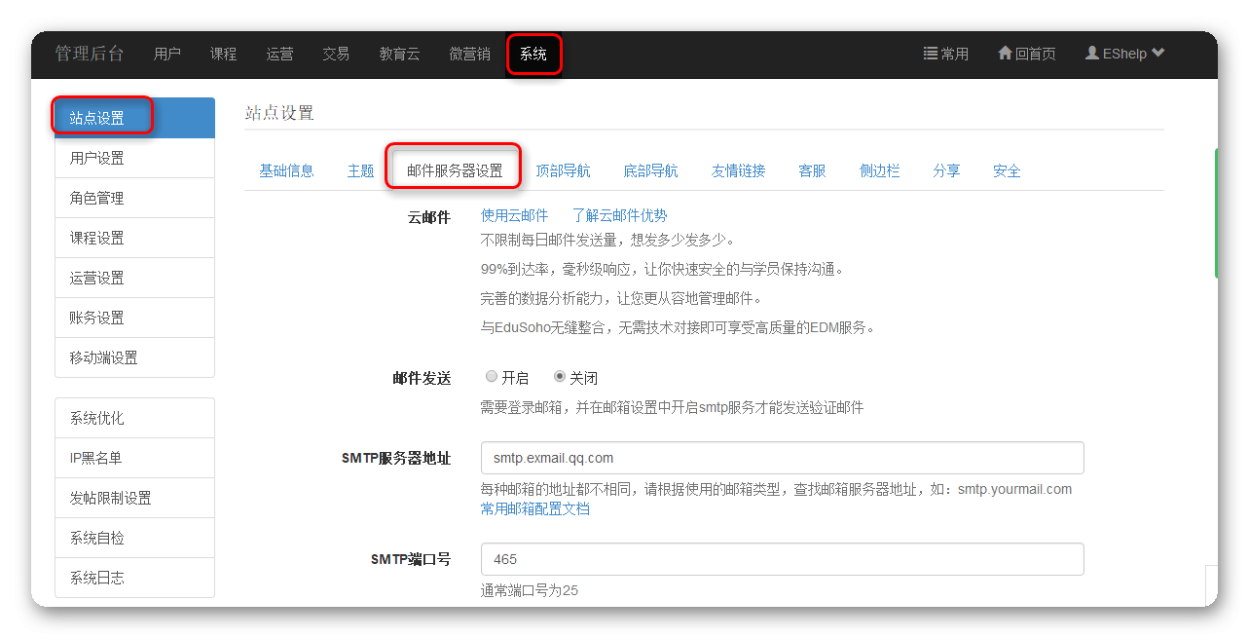Image resolution: width=1249 pixels, height=638 pixels.
Task: Open the 教育云 menu
Action: click(399, 55)
